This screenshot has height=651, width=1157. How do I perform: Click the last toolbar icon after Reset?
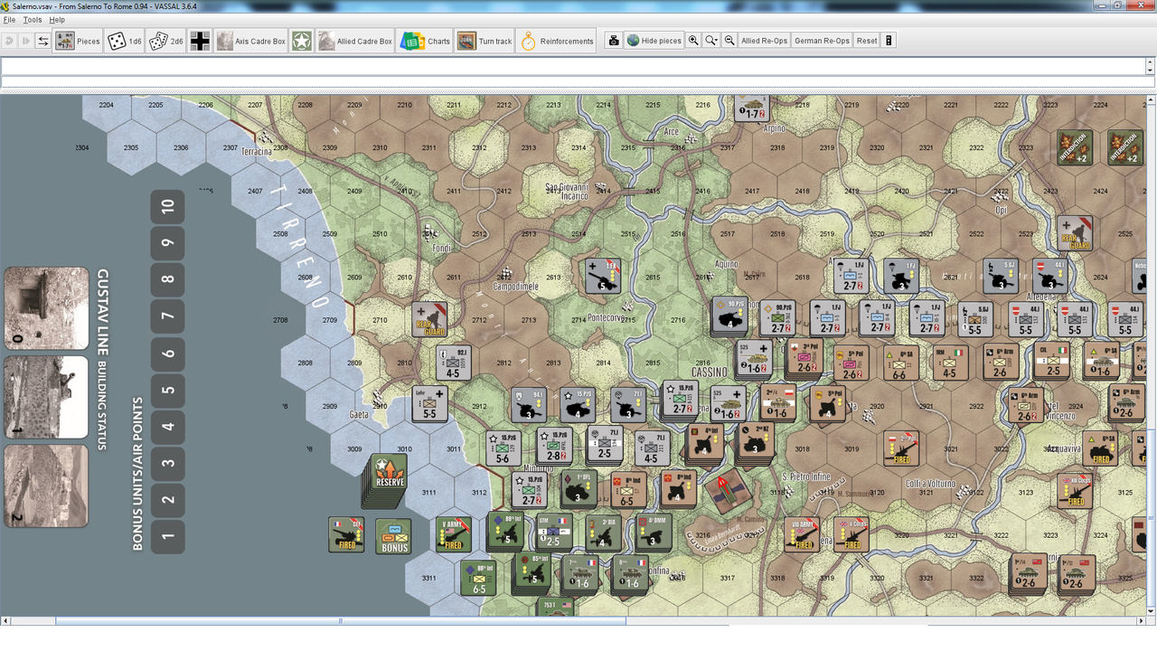click(889, 41)
